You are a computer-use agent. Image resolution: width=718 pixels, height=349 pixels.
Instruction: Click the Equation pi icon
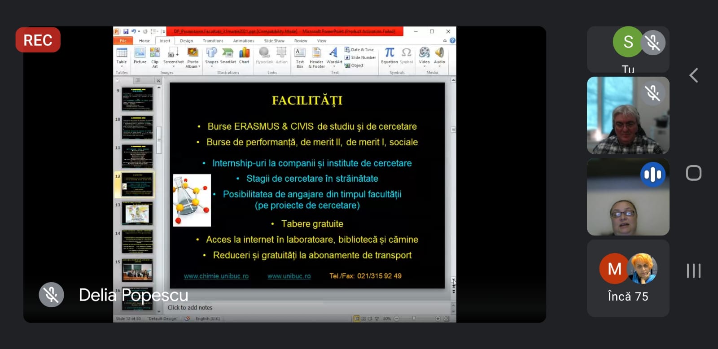click(390, 52)
